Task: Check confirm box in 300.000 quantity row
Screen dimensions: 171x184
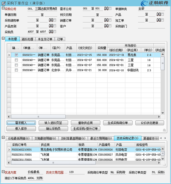Action: pyautogui.click(x=16, y=60)
